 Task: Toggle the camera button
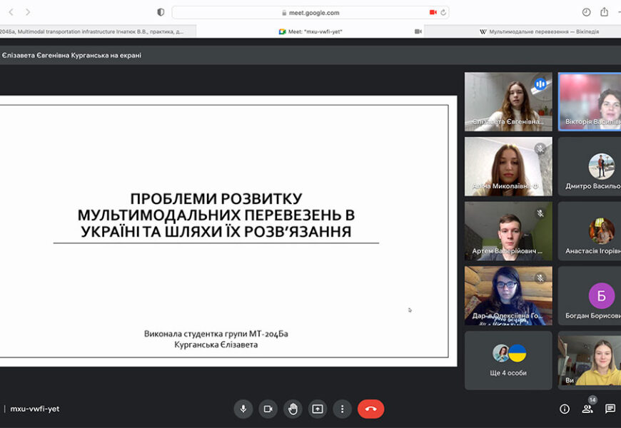268,409
